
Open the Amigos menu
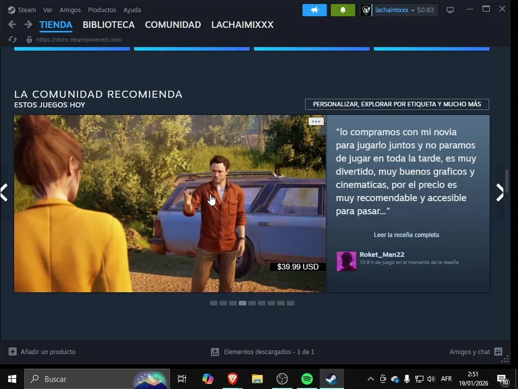click(70, 10)
